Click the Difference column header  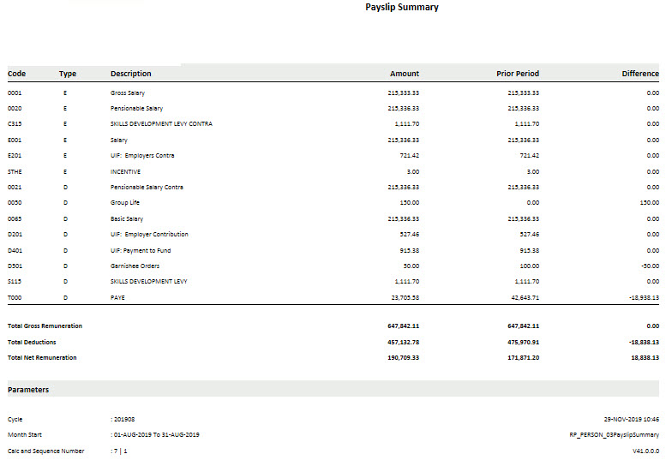pyautogui.click(x=639, y=74)
